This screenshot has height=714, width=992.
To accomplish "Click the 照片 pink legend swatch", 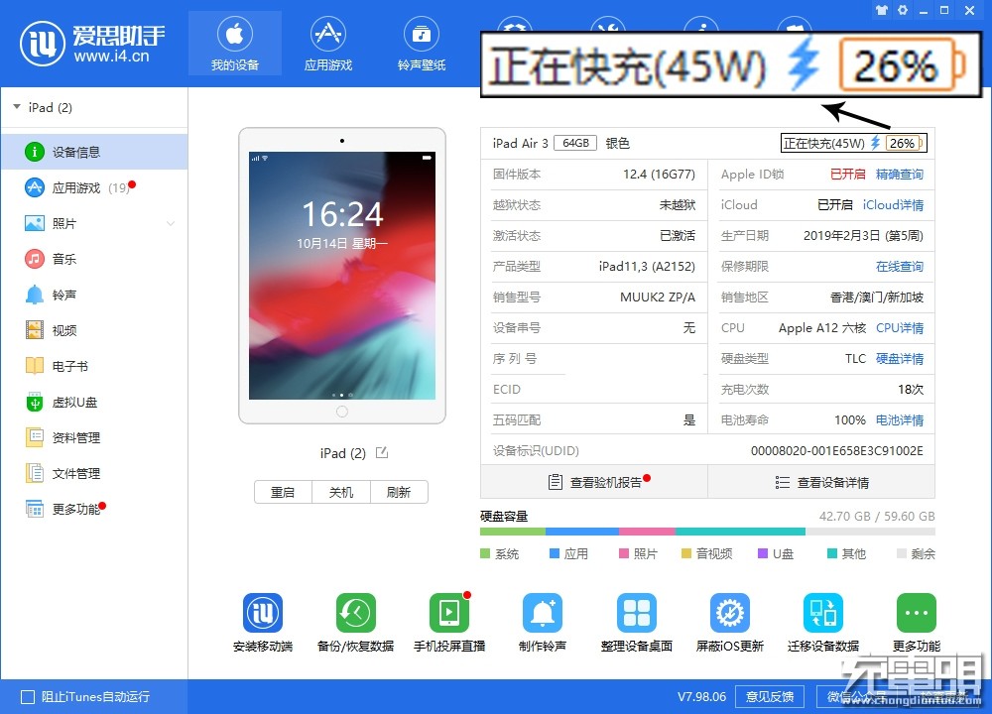I will (x=624, y=553).
